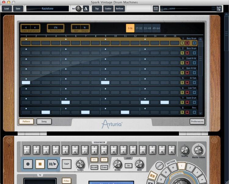
Task: Expand the 1: Bass Drum track plus icon
Action: pyautogui.click(x=194, y=43)
